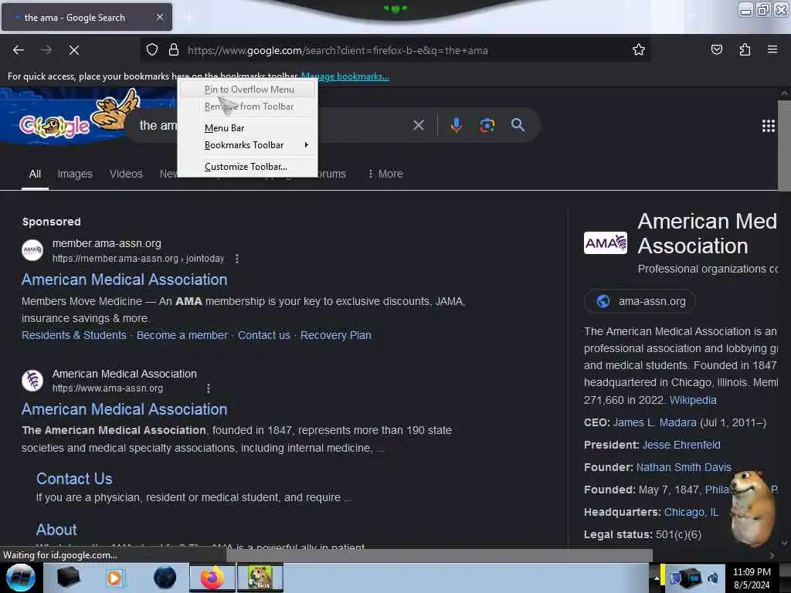Open Become a member link
The width and height of the screenshot is (791, 593).
click(182, 335)
